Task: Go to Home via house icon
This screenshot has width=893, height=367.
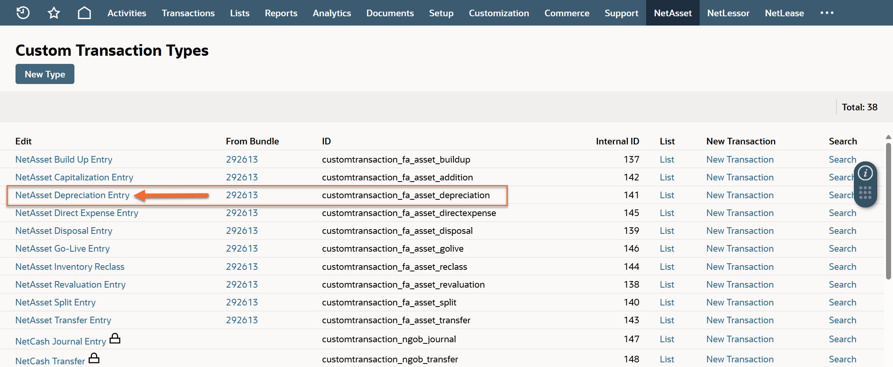Action: click(84, 13)
